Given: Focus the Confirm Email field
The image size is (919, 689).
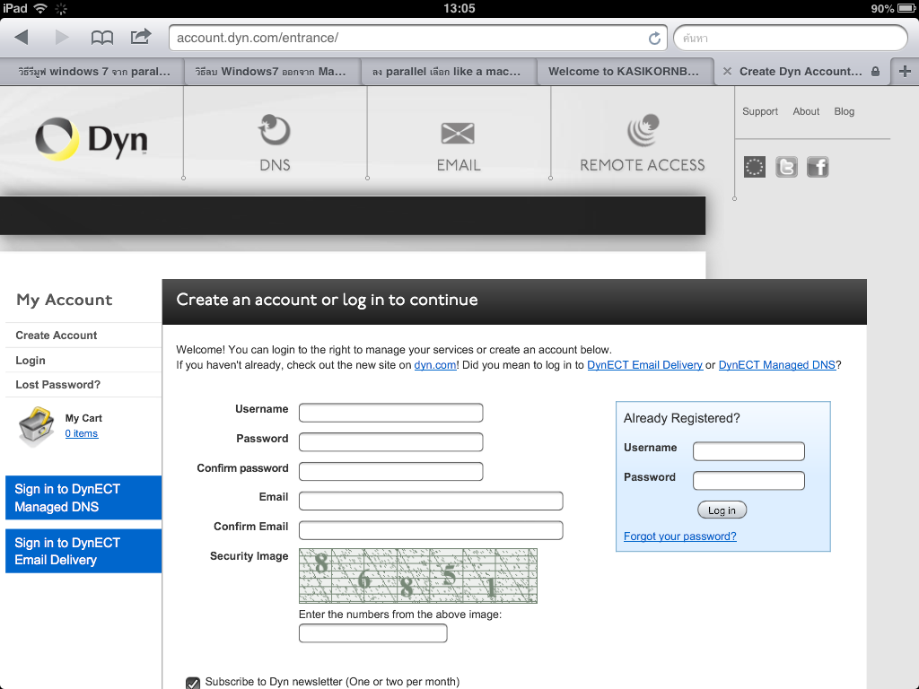Looking at the screenshot, I should pos(431,530).
